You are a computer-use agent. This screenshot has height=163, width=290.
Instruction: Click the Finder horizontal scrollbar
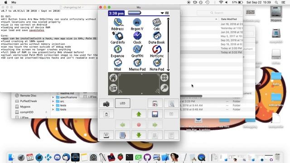(191, 96)
